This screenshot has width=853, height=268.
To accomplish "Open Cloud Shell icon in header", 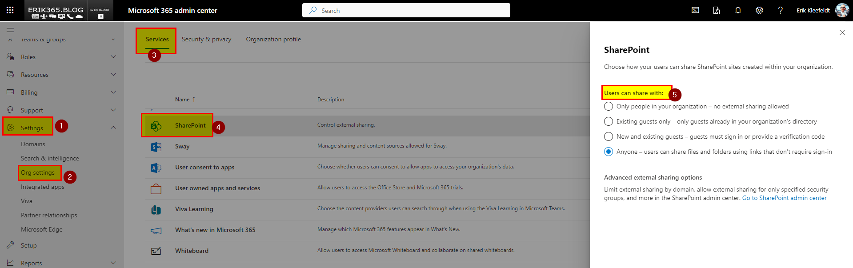I will pyautogui.click(x=695, y=10).
